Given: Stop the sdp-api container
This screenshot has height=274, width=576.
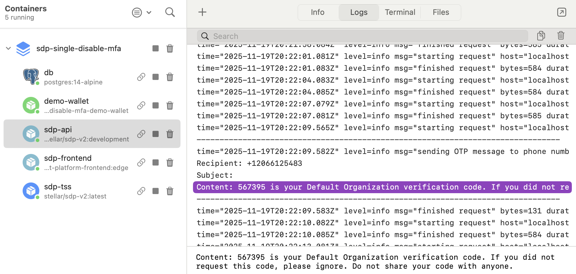Looking at the screenshot, I should tap(155, 134).
